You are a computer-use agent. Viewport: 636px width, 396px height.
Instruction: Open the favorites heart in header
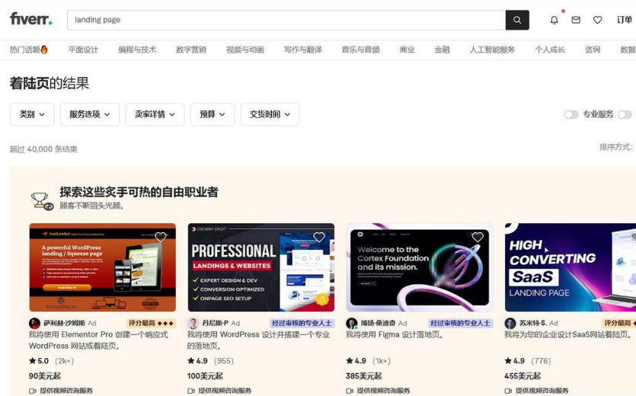click(x=597, y=20)
